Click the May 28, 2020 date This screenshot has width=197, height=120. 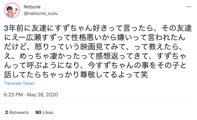(43, 95)
